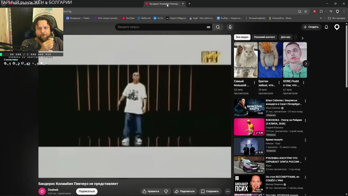Click the Создать button
The width and height of the screenshot is (348, 196).
click(311, 27)
